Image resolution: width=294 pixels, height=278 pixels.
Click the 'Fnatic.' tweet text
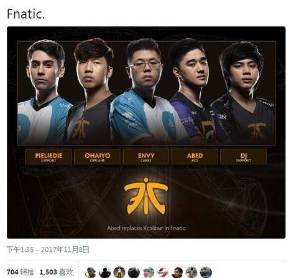tap(25, 14)
